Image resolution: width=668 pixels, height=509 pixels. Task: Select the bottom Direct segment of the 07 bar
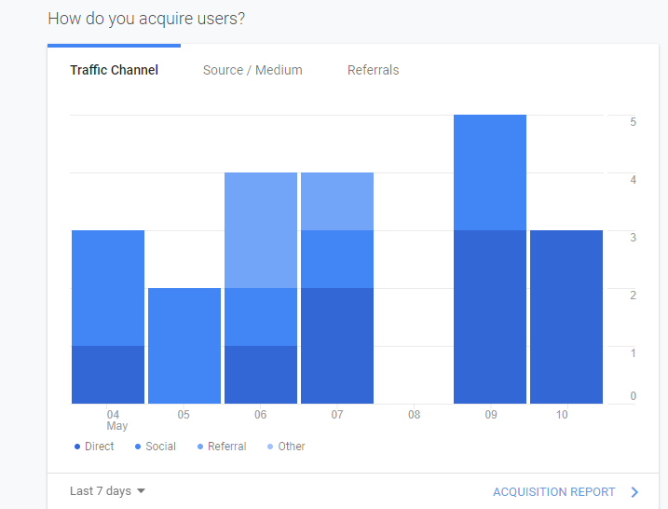[337, 346]
